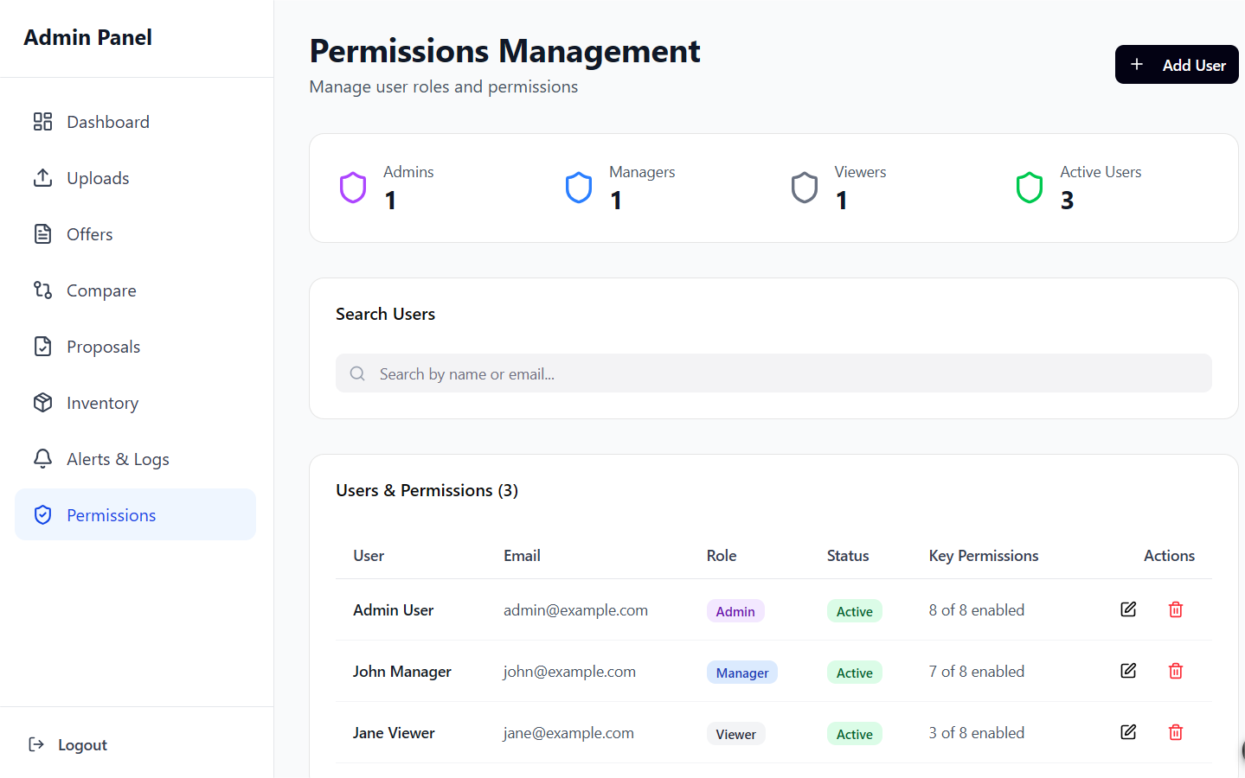Open Dashboard from the sidebar
This screenshot has width=1245, height=778.
tap(107, 122)
